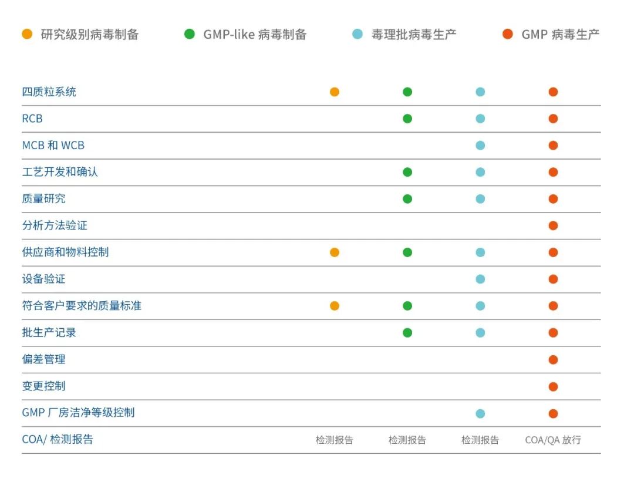Click the 符合客户要求的质量标准 row label
This screenshot has height=482, width=634.
82,306
